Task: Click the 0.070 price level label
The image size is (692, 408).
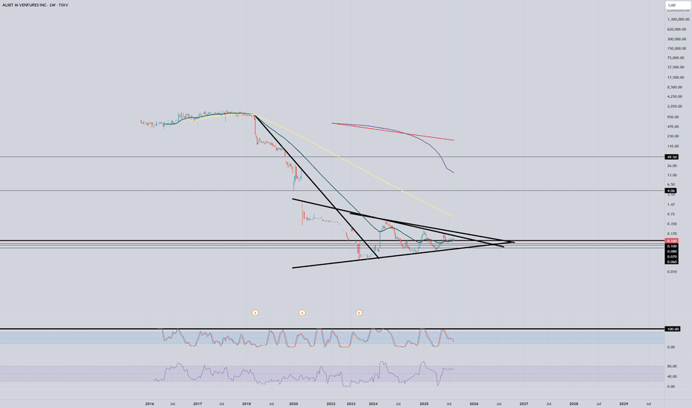Action: 671,257
